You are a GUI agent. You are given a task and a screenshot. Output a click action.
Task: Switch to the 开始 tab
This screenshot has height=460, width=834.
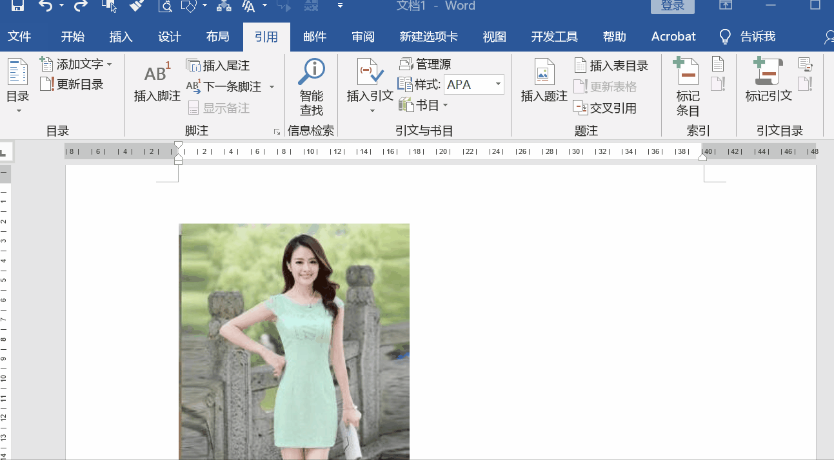73,37
